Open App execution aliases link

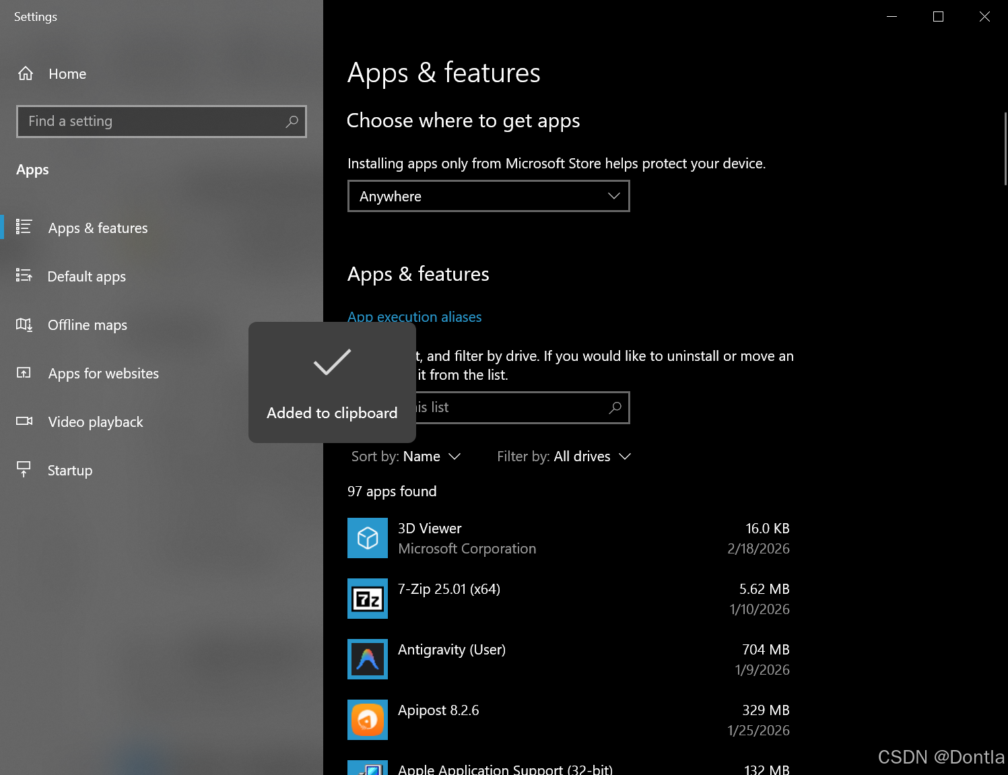415,316
